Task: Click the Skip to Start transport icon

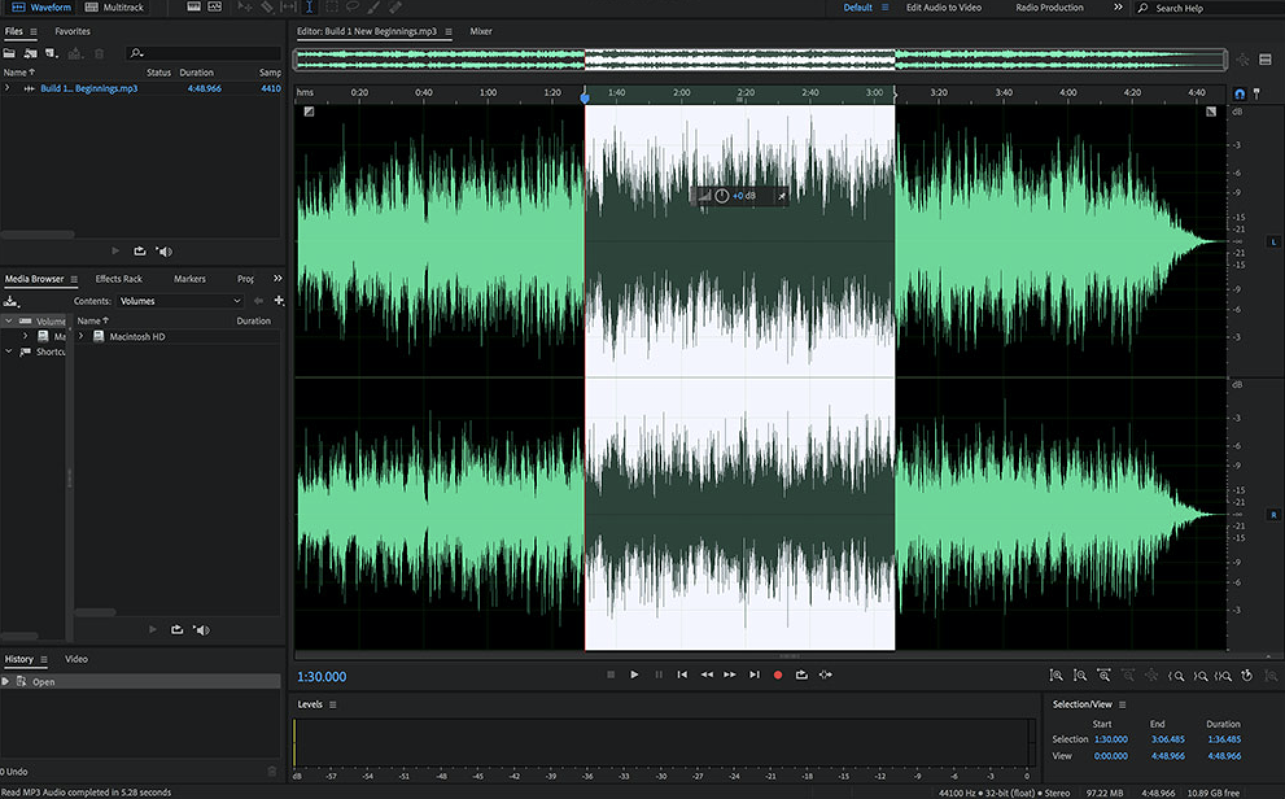Action: (x=681, y=674)
